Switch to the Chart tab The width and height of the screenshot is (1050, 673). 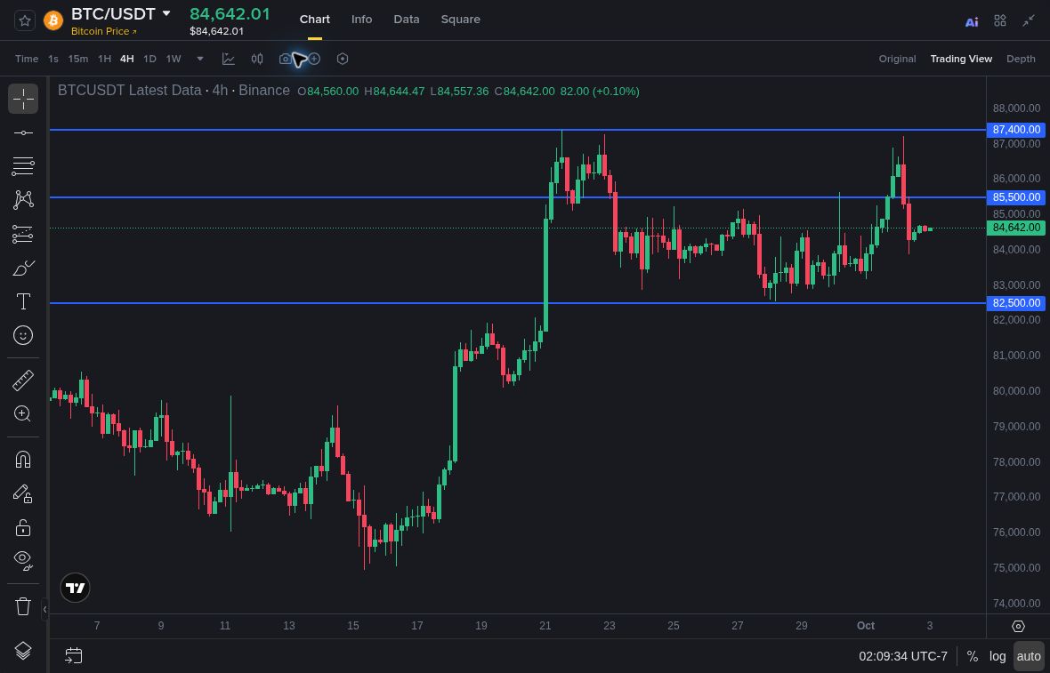pyautogui.click(x=315, y=20)
